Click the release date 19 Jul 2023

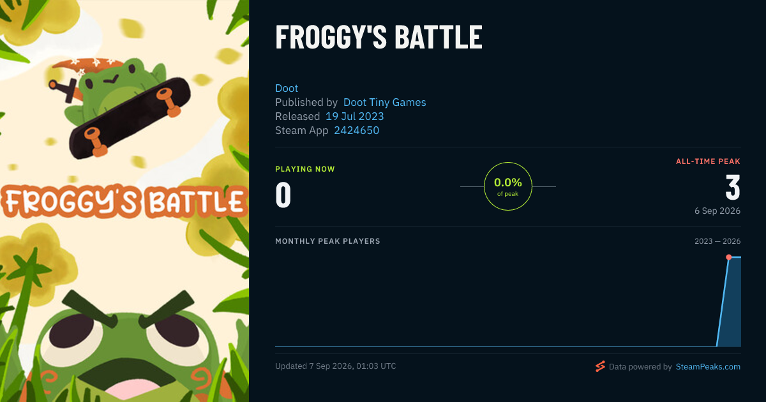point(354,116)
